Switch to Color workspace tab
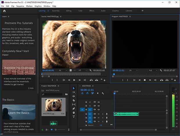 80,11
